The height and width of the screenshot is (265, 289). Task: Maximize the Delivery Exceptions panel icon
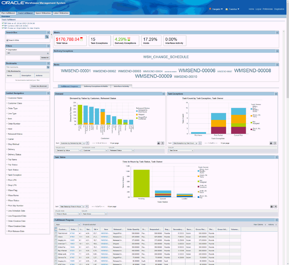tap(277, 51)
